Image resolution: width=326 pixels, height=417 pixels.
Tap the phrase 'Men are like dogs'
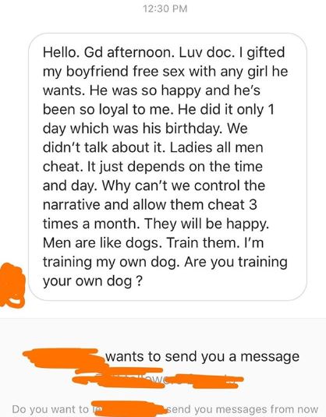coord(102,242)
